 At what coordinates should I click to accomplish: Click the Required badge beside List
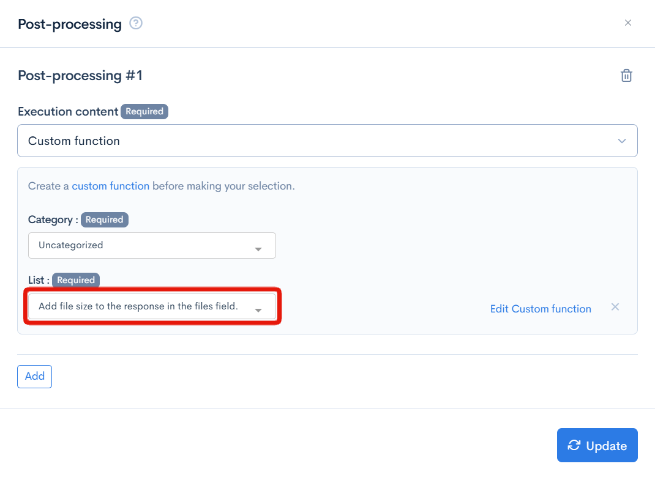(x=76, y=280)
